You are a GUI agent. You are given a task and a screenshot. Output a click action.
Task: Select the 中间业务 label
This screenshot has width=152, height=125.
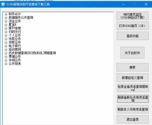[15, 60]
